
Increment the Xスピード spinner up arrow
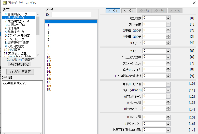pyautogui.click(x=168, y=42)
